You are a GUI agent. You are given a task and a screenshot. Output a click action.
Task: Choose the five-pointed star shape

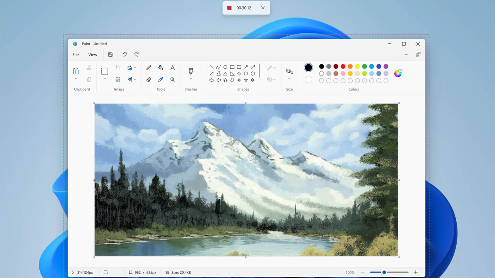(x=246, y=80)
